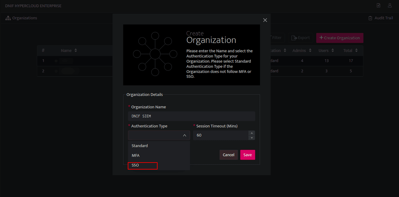This screenshot has width=399, height=197.
Task: Collapse the Authentication Type dropdown chevron
Action: coord(185,135)
